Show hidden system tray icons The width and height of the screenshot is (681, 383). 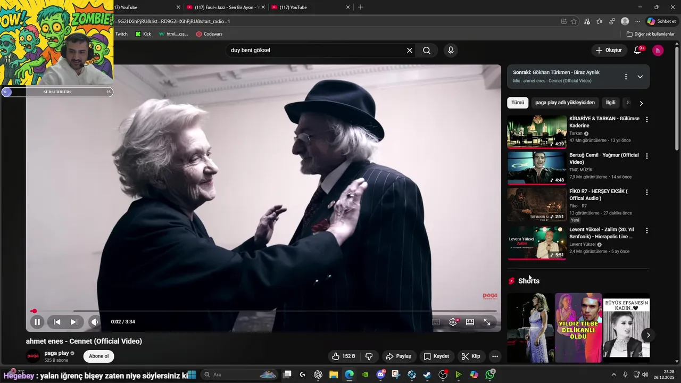tap(613, 374)
